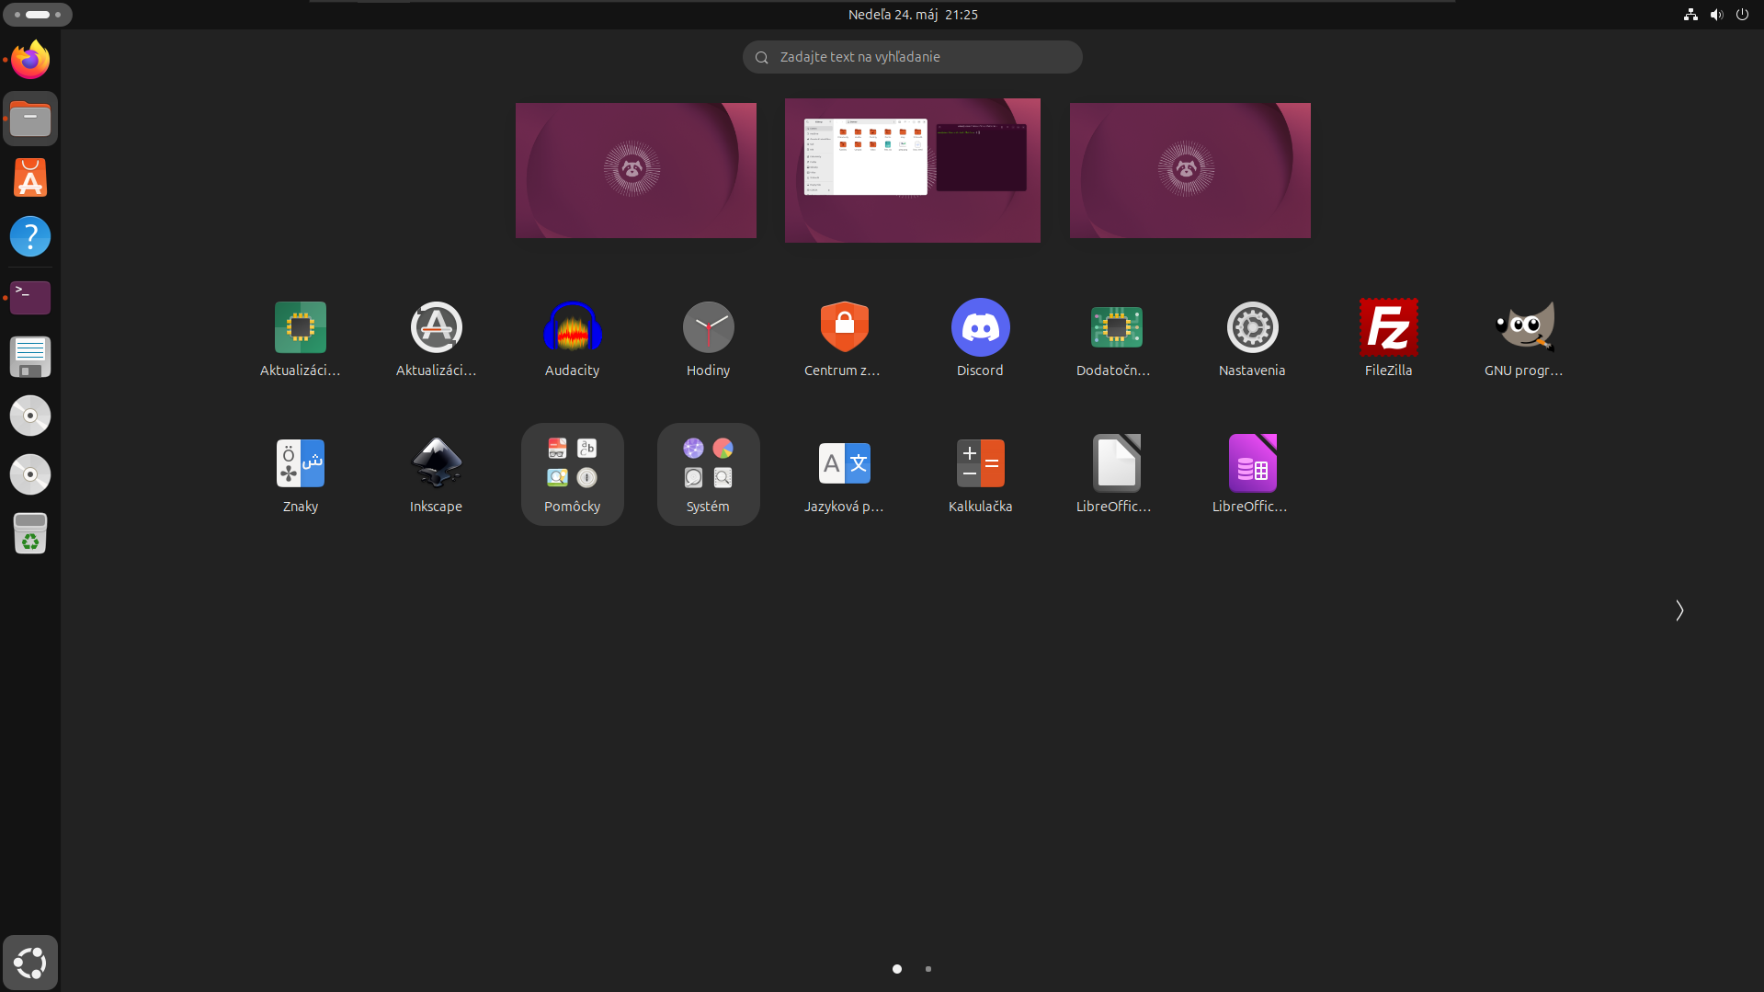
Task: Select the right empty workspace thumbnail
Action: pyautogui.click(x=1190, y=170)
